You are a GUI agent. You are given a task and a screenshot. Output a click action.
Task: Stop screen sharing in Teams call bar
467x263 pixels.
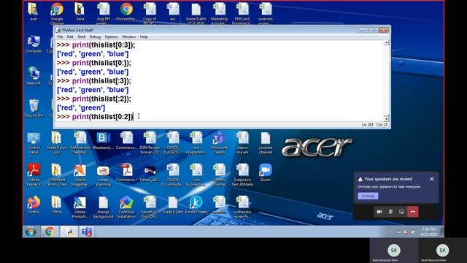[401, 212]
